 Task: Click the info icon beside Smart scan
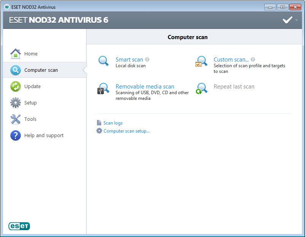coord(147,59)
